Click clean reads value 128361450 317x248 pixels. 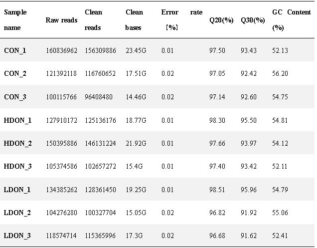pyautogui.click(x=100, y=190)
